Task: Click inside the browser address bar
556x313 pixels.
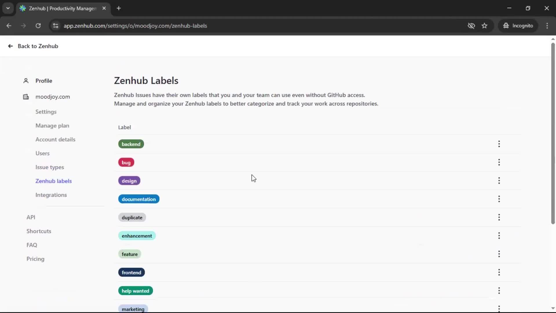Action: 203,26
